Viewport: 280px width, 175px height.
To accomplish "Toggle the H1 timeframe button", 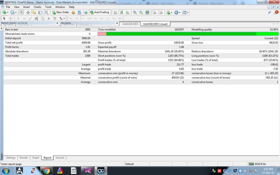I will pos(95,18).
